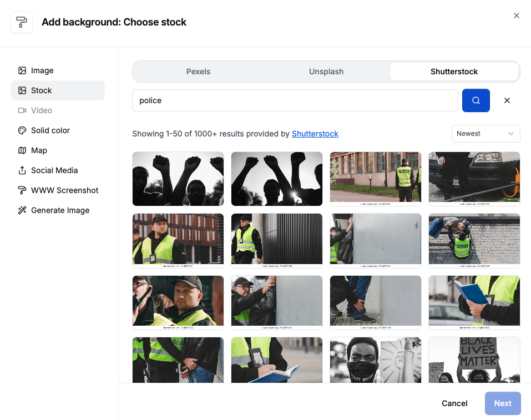Select the Shutterstock tab
Viewport: 531px width, 420px height.
coord(454,72)
